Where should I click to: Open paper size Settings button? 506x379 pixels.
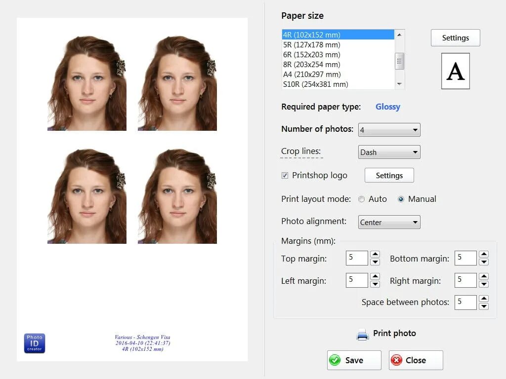coord(455,38)
